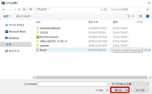This screenshot has width=152, height=94.
Task: Click the right arrow of horizontal scrollbar
Action: coord(150,78)
